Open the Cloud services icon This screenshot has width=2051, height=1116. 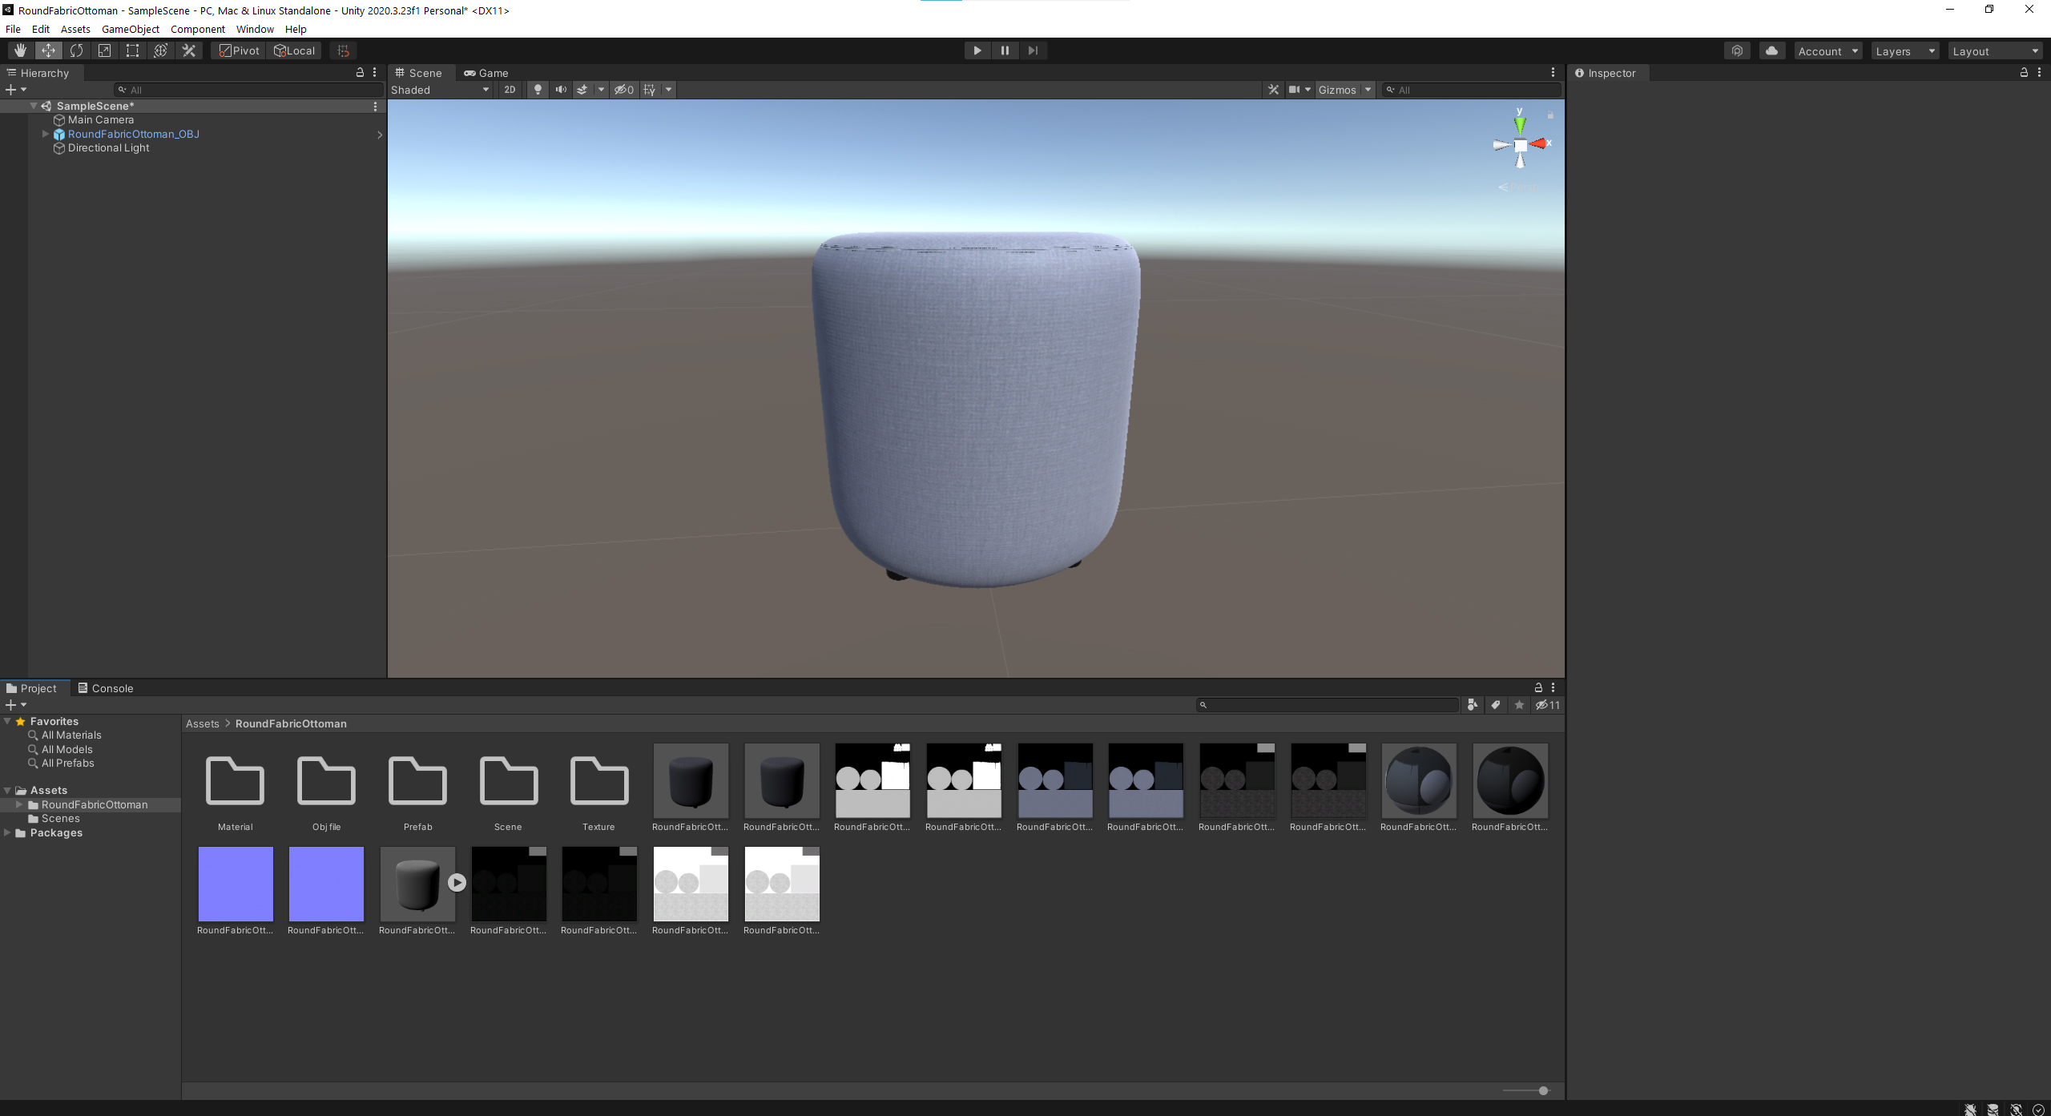tap(1771, 50)
